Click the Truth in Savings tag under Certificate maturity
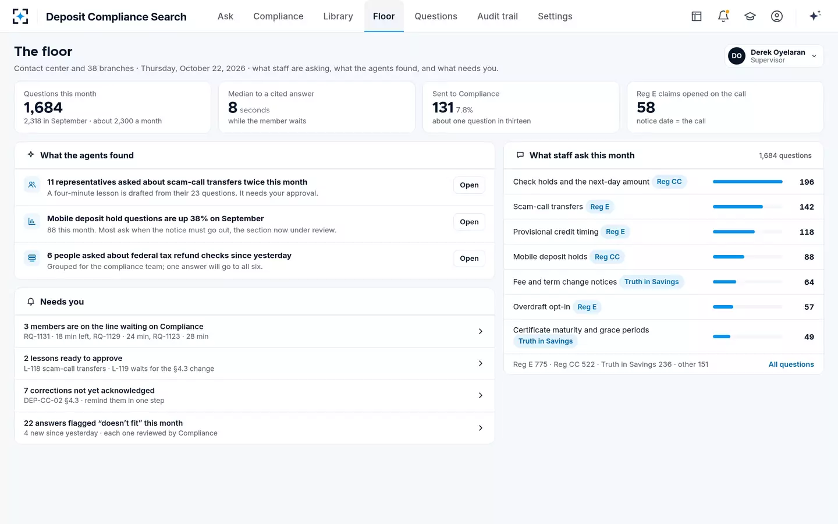The width and height of the screenshot is (838, 524). click(x=545, y=341)
